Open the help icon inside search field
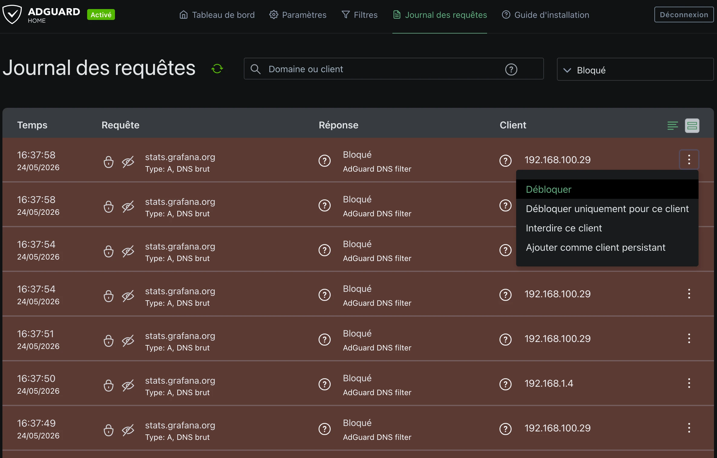The height and width of the screenshot is (458, 717). pyautogui.click(x=511, y=69)
